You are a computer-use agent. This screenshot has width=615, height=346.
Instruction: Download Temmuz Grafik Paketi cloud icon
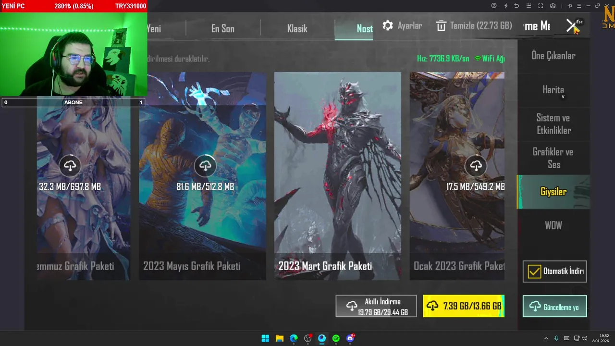(70, 166)
